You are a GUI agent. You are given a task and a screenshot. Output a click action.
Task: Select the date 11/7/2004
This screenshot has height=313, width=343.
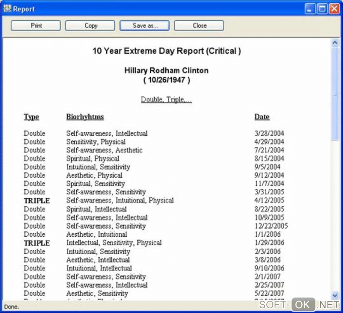coord(269,184)
